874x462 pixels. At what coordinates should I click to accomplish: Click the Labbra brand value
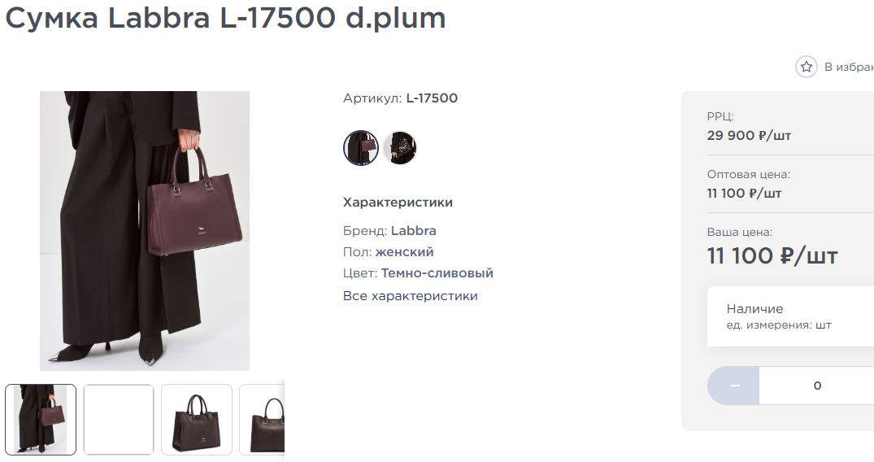tap(414, 230)
